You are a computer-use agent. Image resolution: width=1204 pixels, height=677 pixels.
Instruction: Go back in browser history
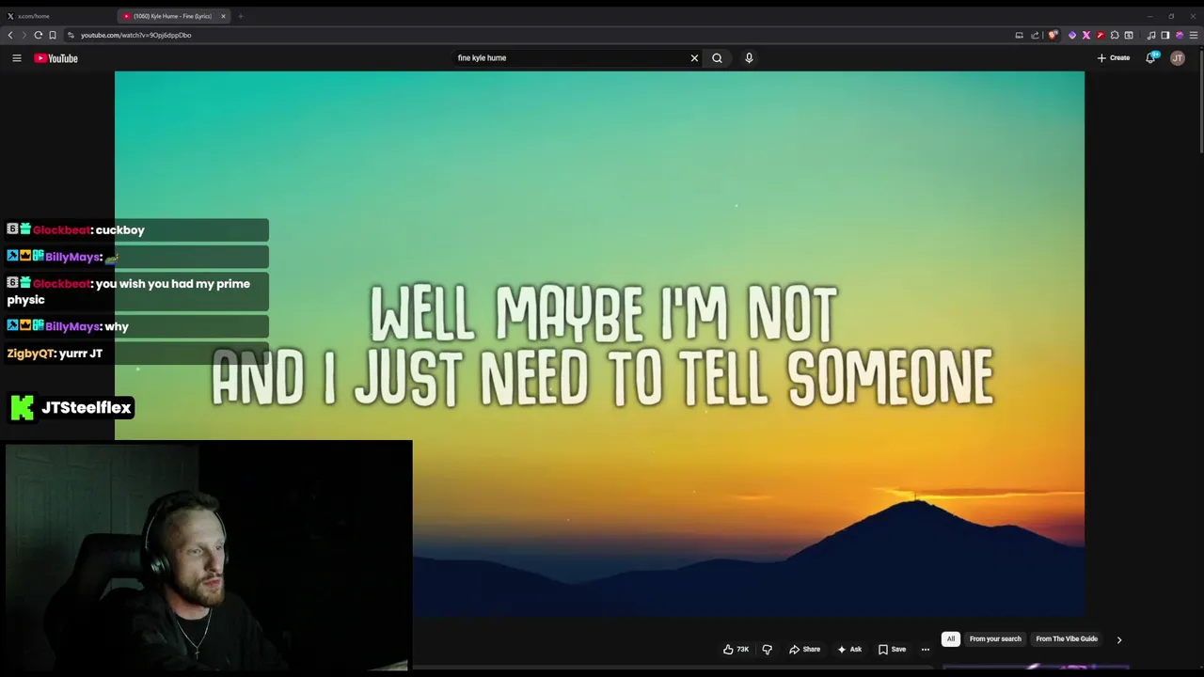(10, 35)
